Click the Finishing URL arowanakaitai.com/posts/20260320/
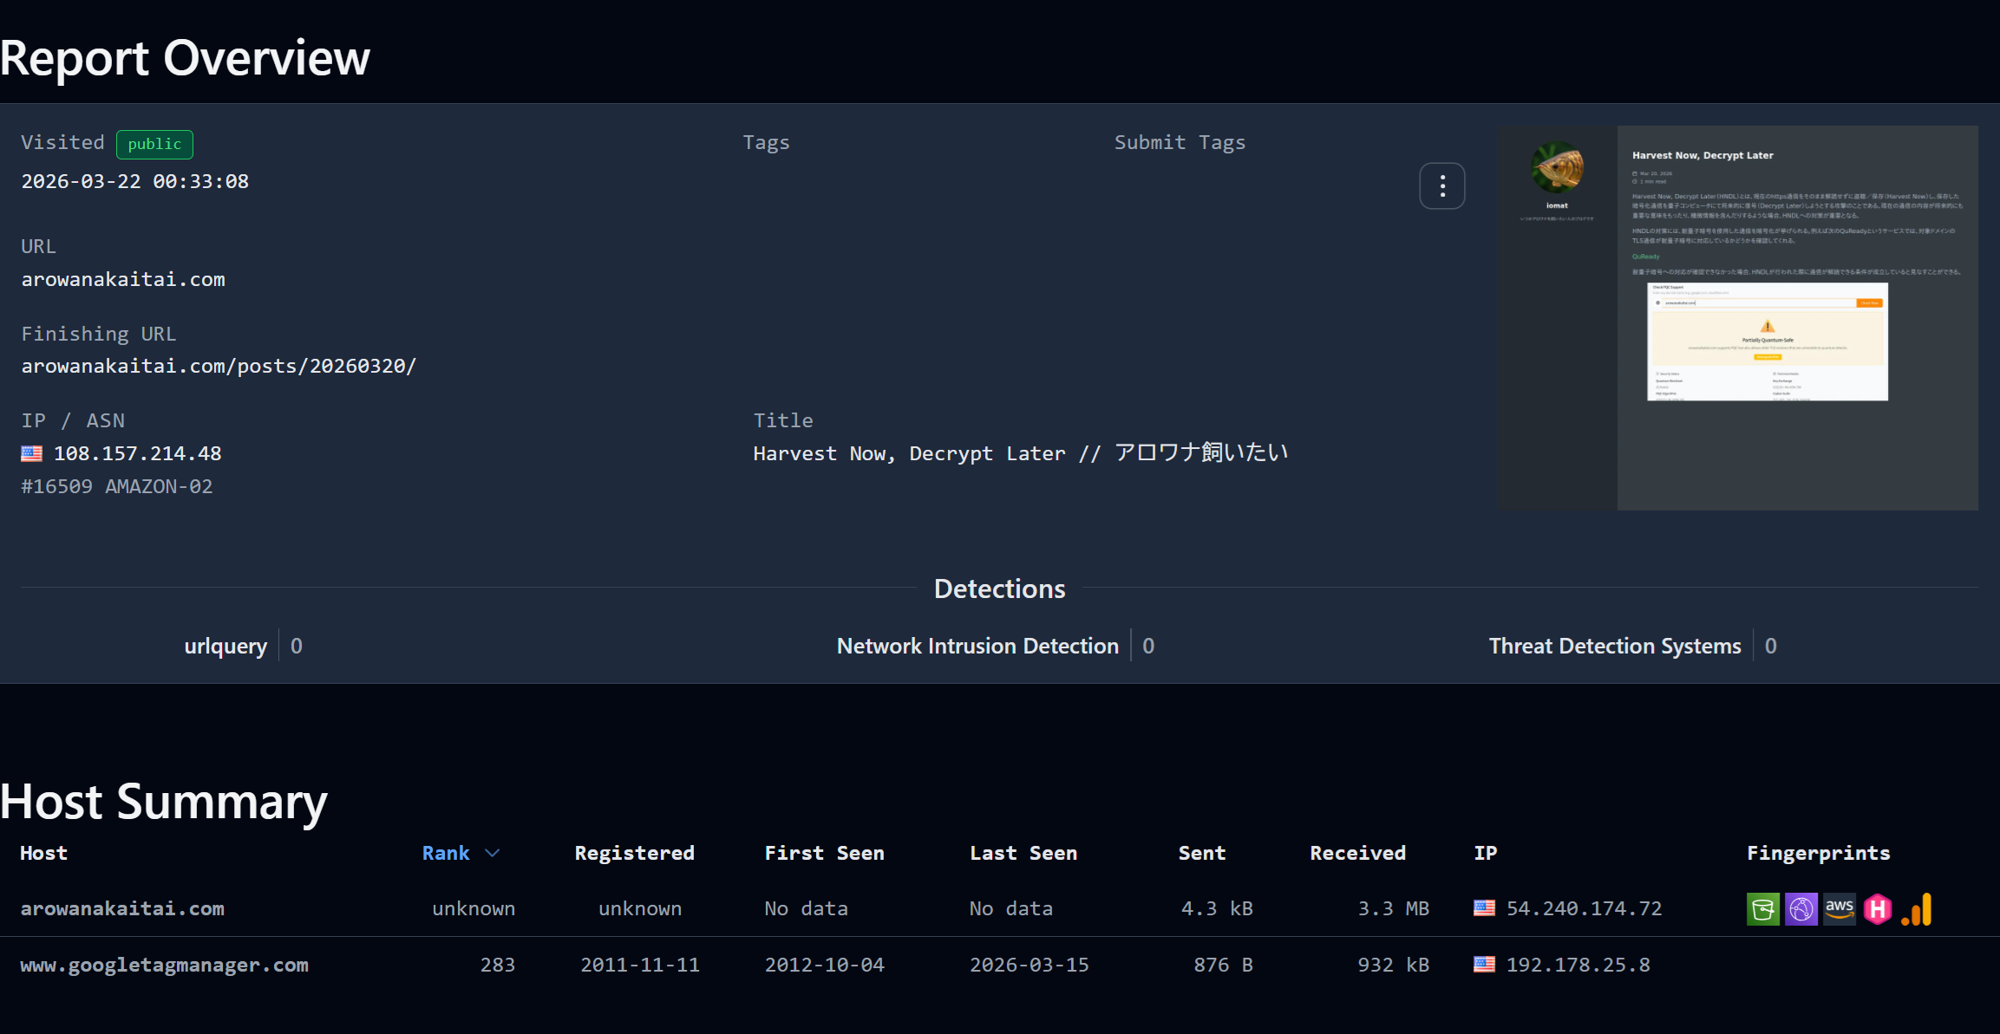This screenshot has height=1034, width=2000. [219, 366]
